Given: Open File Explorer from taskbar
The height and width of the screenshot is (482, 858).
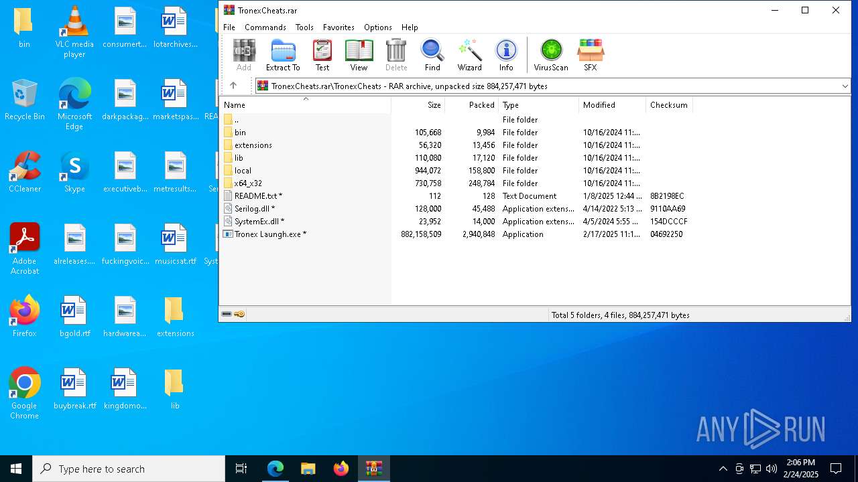Looking at the screenshot, I should pos(308,469).
